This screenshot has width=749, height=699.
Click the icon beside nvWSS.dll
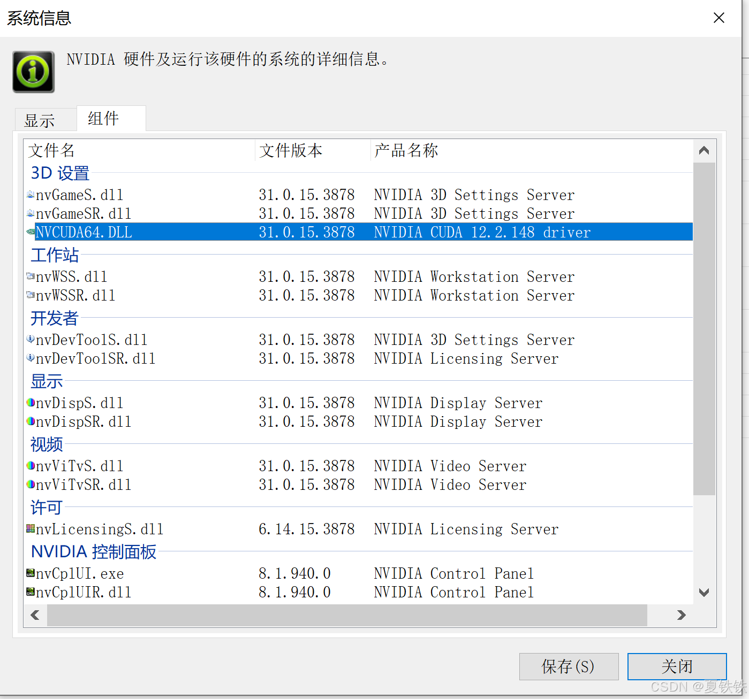(x=31, y=276)
